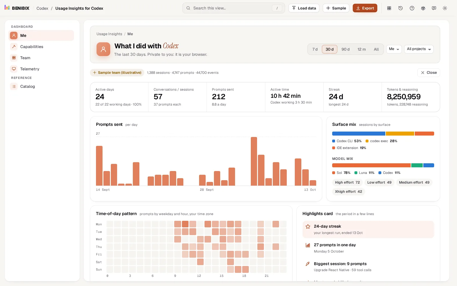Click the 24-day streak highlight row
Screen dimensions: 457x286
(368, 229)
